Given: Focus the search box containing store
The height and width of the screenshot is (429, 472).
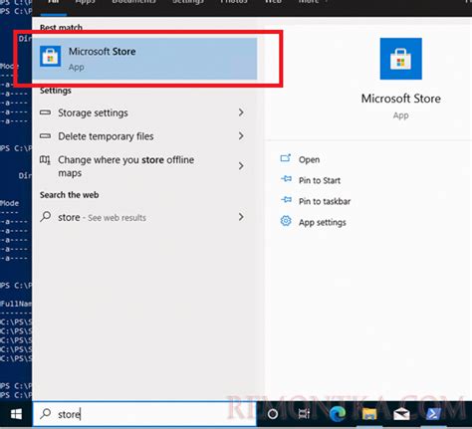Looking at the screenshot, I should coord(144,414).
